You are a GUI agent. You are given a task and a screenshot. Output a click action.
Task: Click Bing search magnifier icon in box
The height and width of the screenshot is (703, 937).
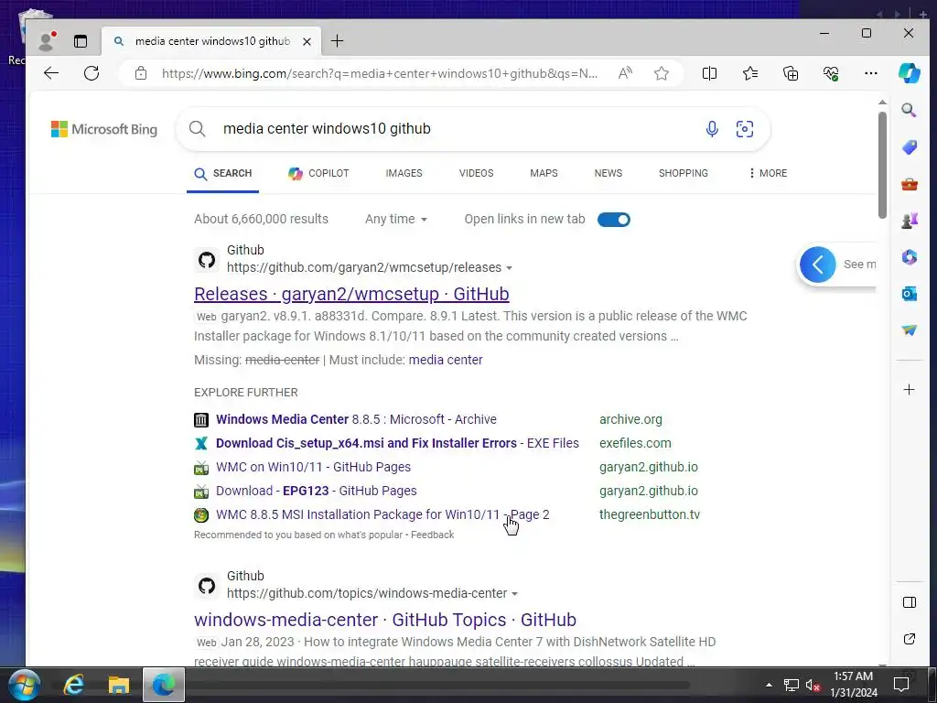(x=198, y=128)
